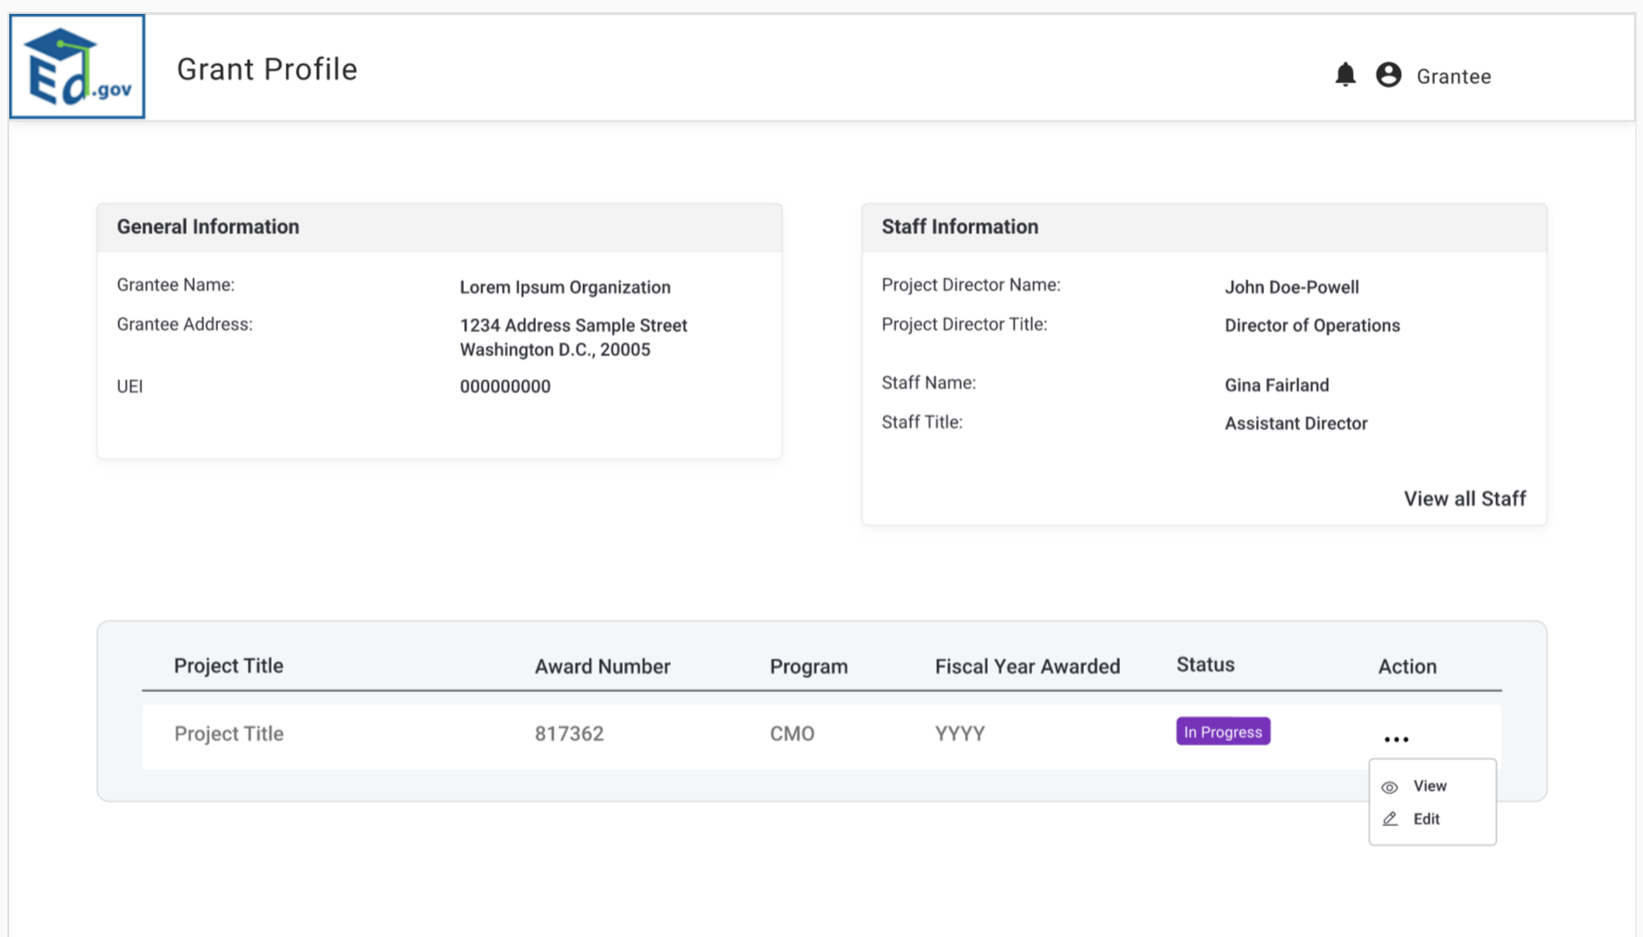Image resolution: width=1643 pixels, height=937 pixels.
Task: Click the Grant Profile page heading
Action: click(267, 69)
